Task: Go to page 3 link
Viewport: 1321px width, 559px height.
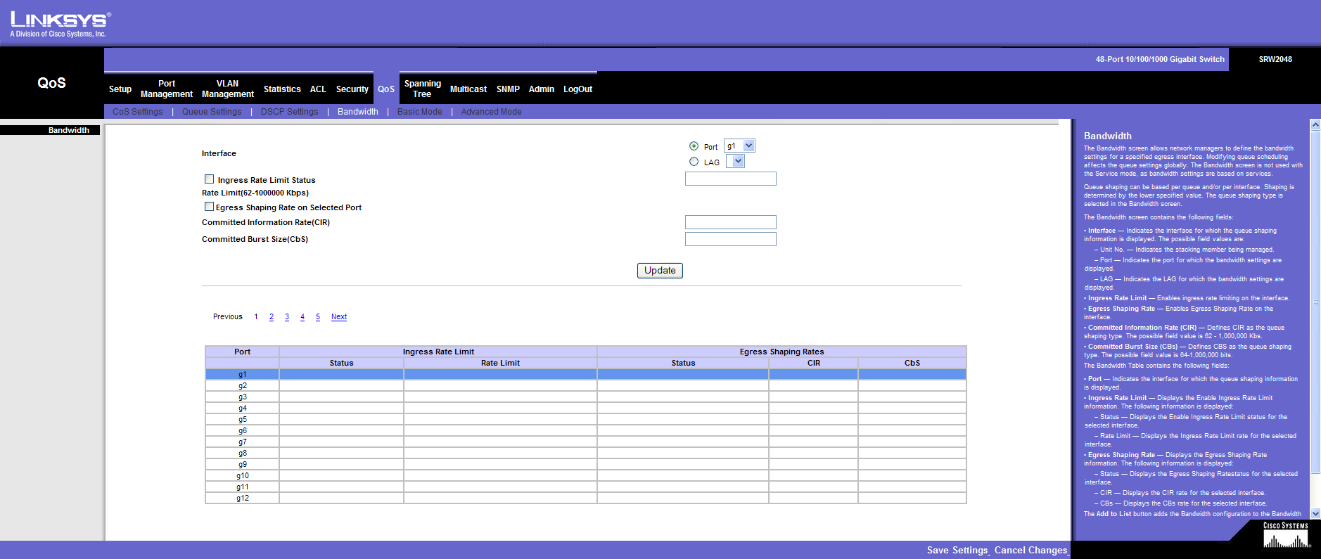Action: [287, 317]
